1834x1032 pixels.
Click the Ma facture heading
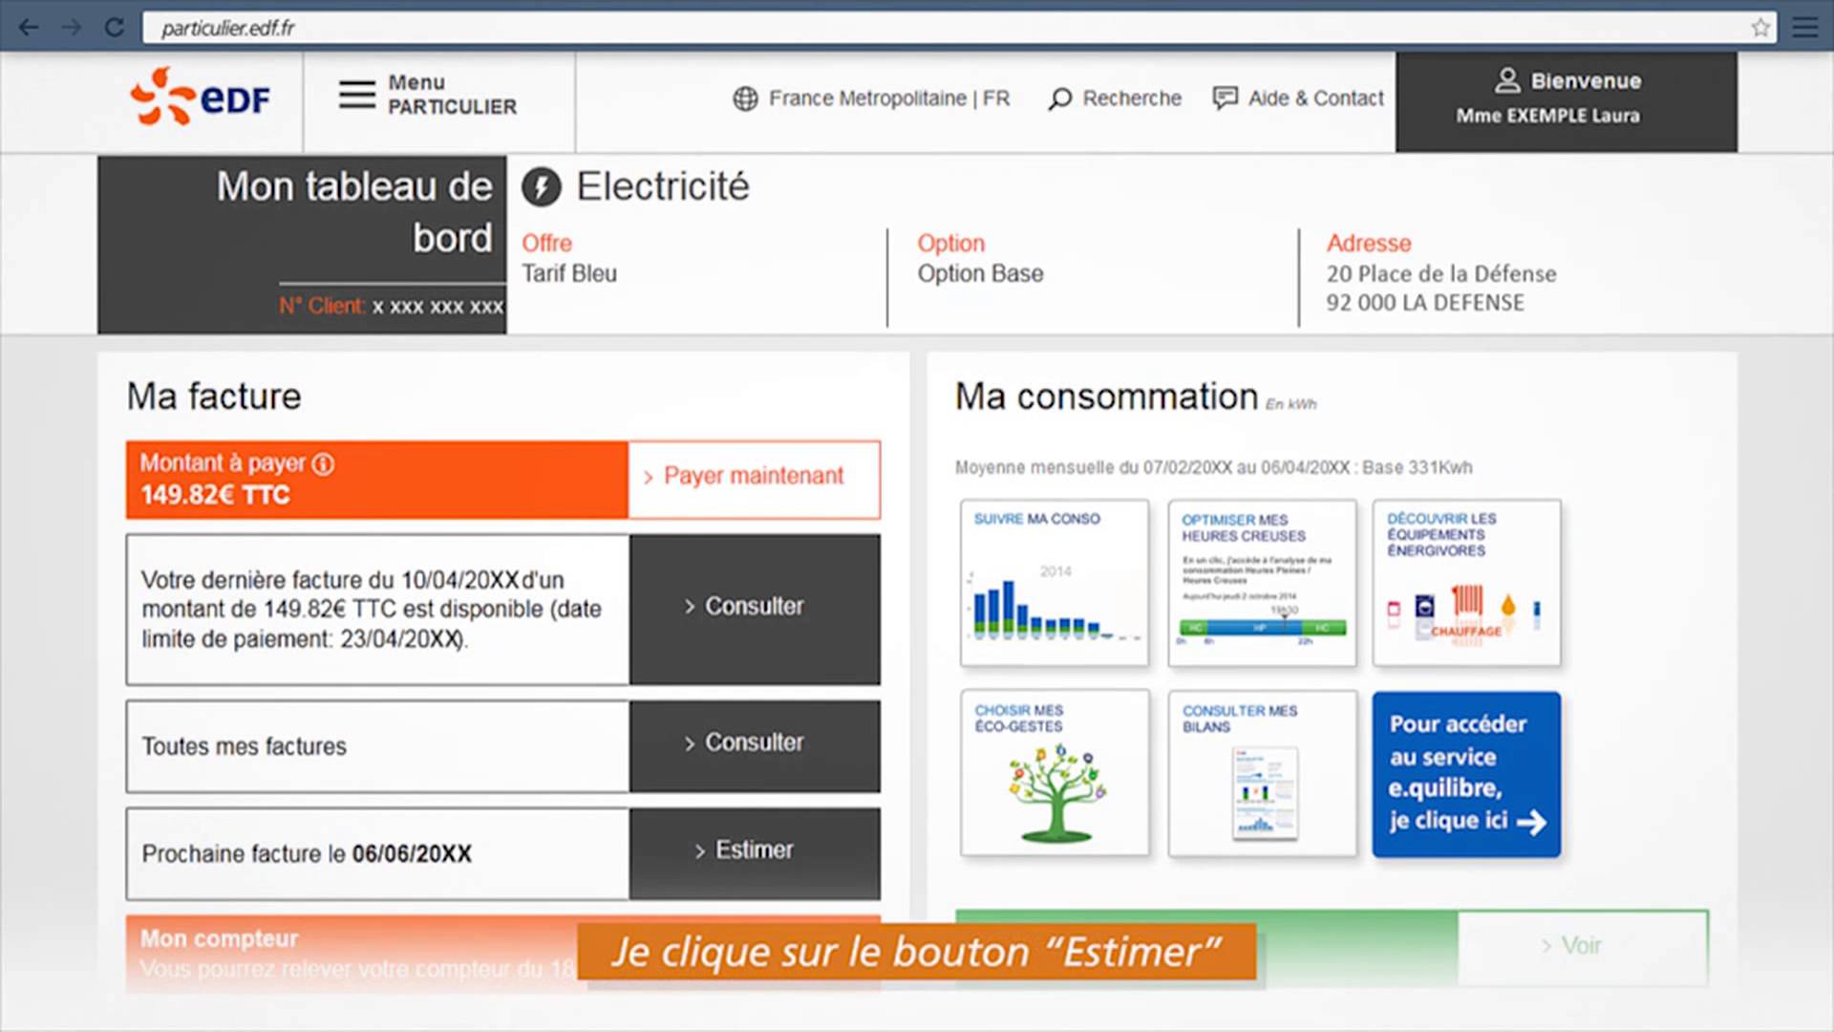(x=214, y=397)
